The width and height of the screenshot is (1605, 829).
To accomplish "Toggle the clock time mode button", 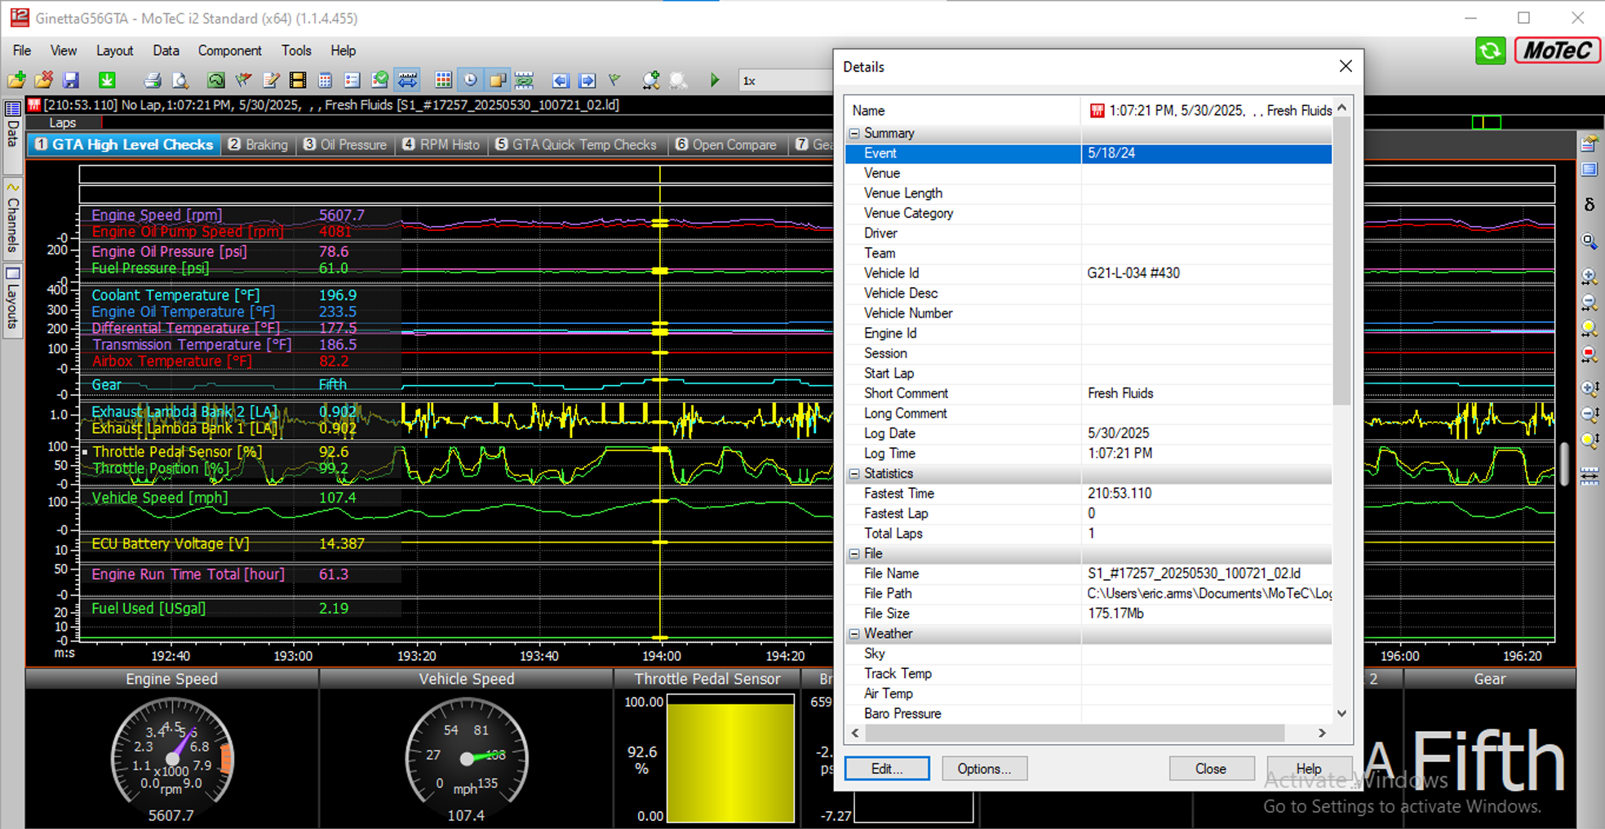I will pyautogui.click(x=470, y=80).
